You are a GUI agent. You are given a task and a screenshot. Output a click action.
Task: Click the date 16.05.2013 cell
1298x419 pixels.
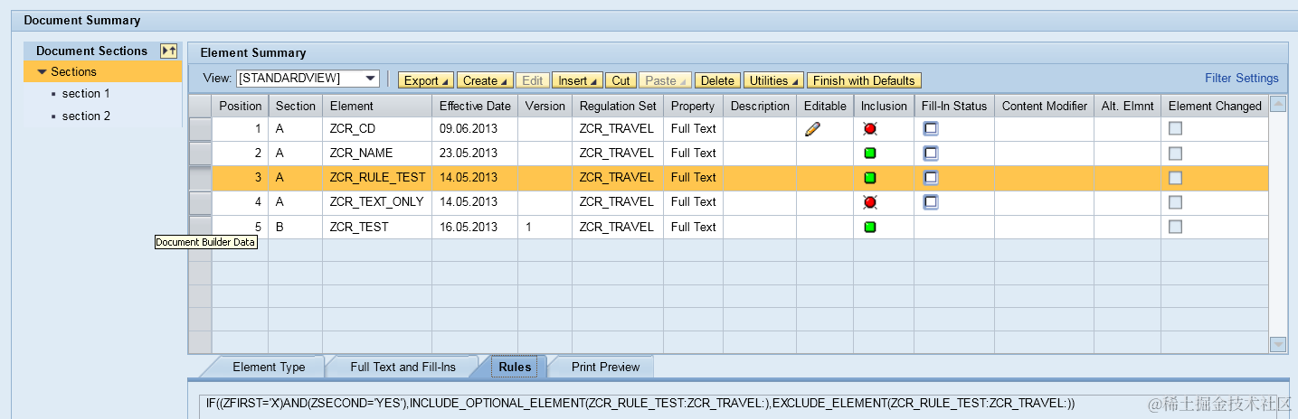coord(475,227)
